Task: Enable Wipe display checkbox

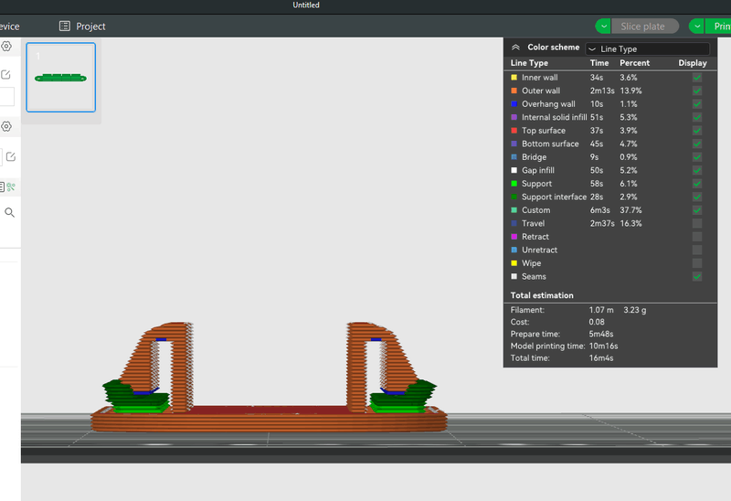Action: 697,263
